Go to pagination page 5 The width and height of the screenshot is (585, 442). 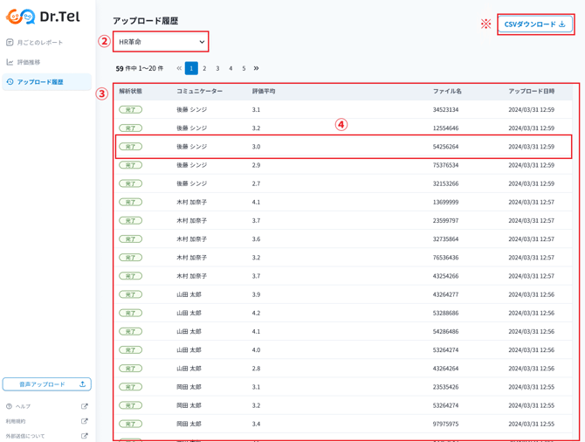point(244,68)
